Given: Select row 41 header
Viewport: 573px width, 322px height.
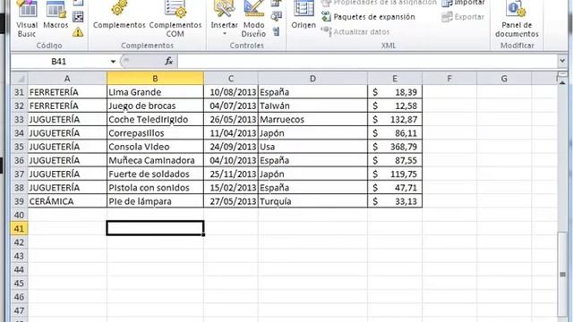Looking at the screenshot, I should tap(19, 229).
